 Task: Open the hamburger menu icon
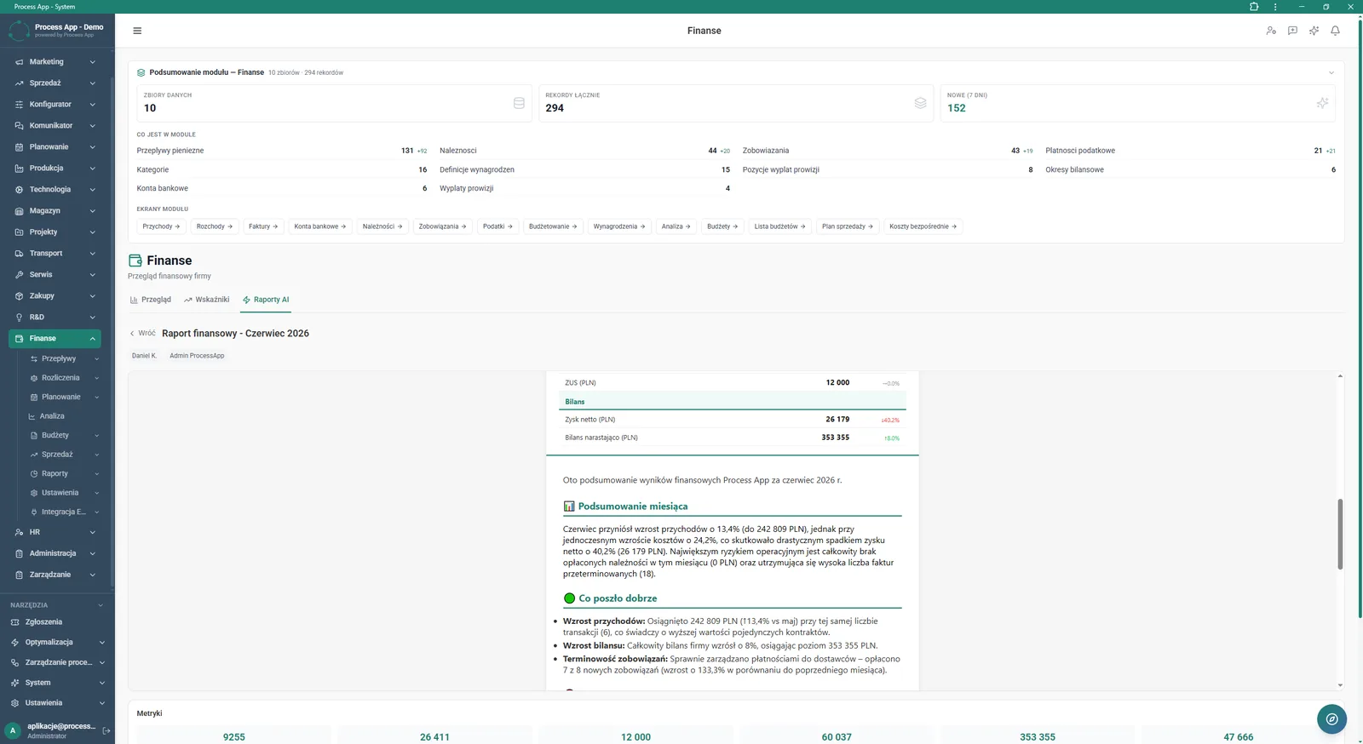pos(137,31)
